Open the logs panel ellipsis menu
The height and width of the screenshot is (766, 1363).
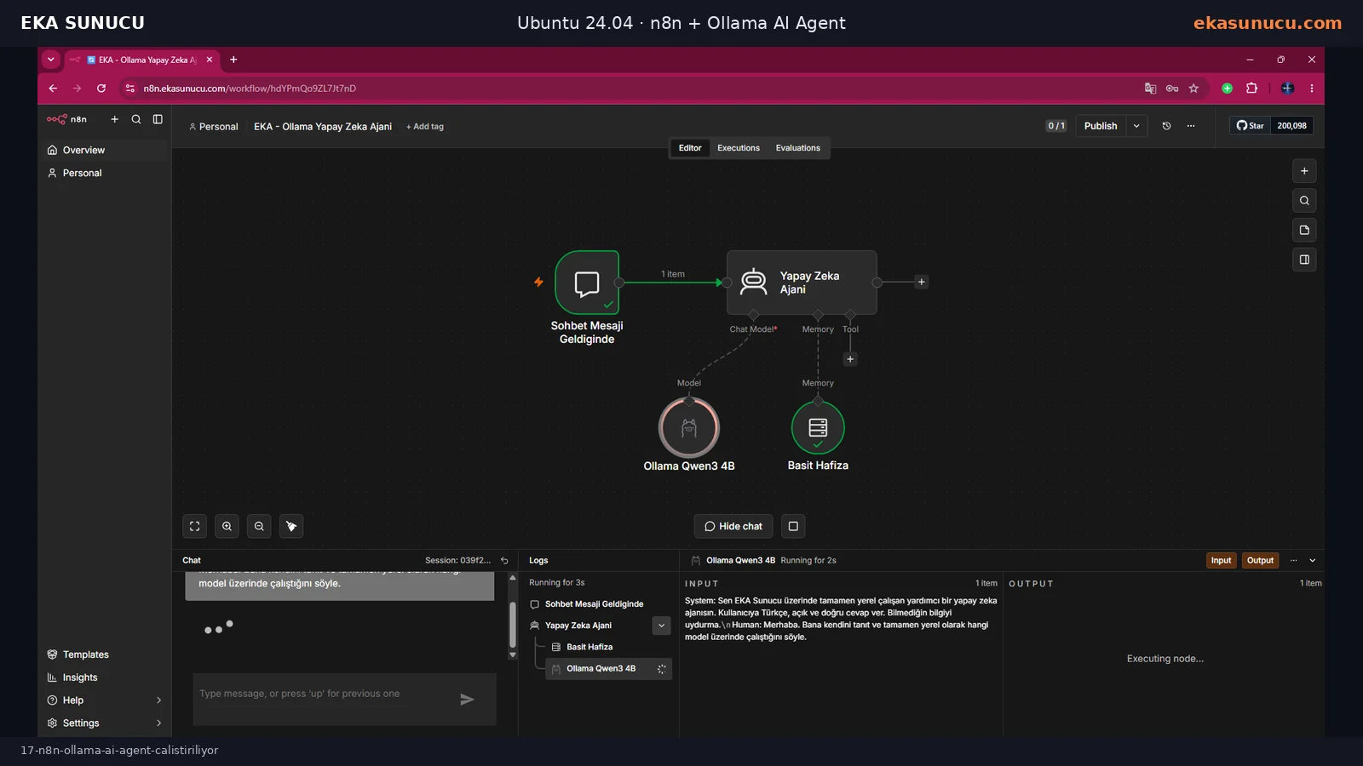[x=1293, y=561]
